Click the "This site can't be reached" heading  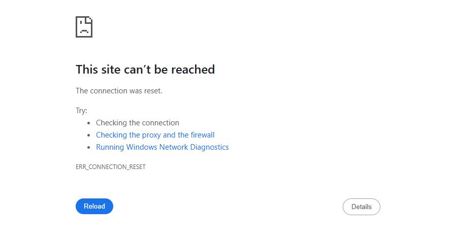pyautogui.click(x=145, y=70)
